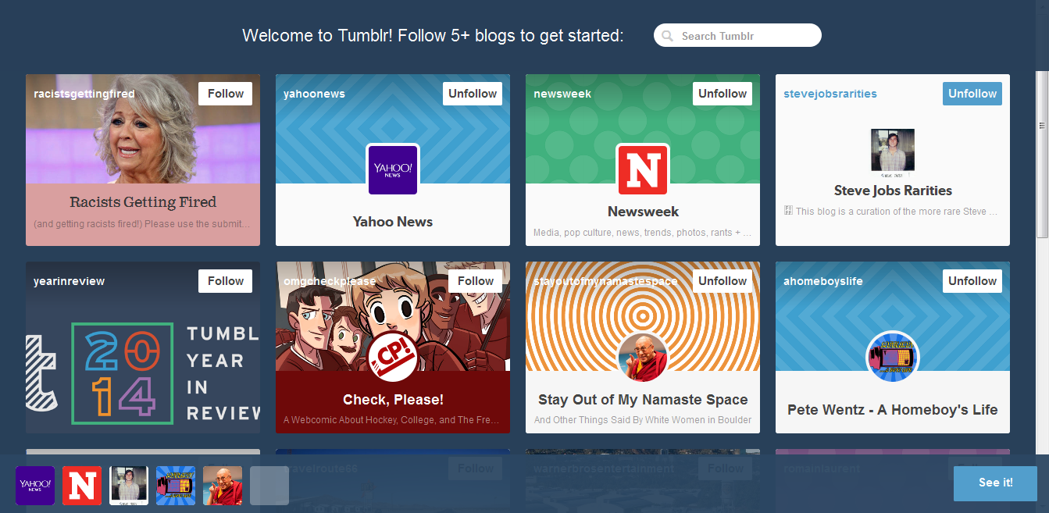The image size is (1049, 513).
Task: Select Homeboy's Life icon in the bottom followed bar
Action: coord(176,486)
